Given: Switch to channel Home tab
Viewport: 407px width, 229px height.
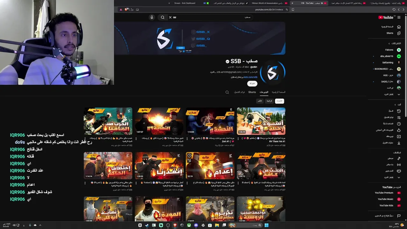Looking at the screenshot, I should [x=279, y=92].
